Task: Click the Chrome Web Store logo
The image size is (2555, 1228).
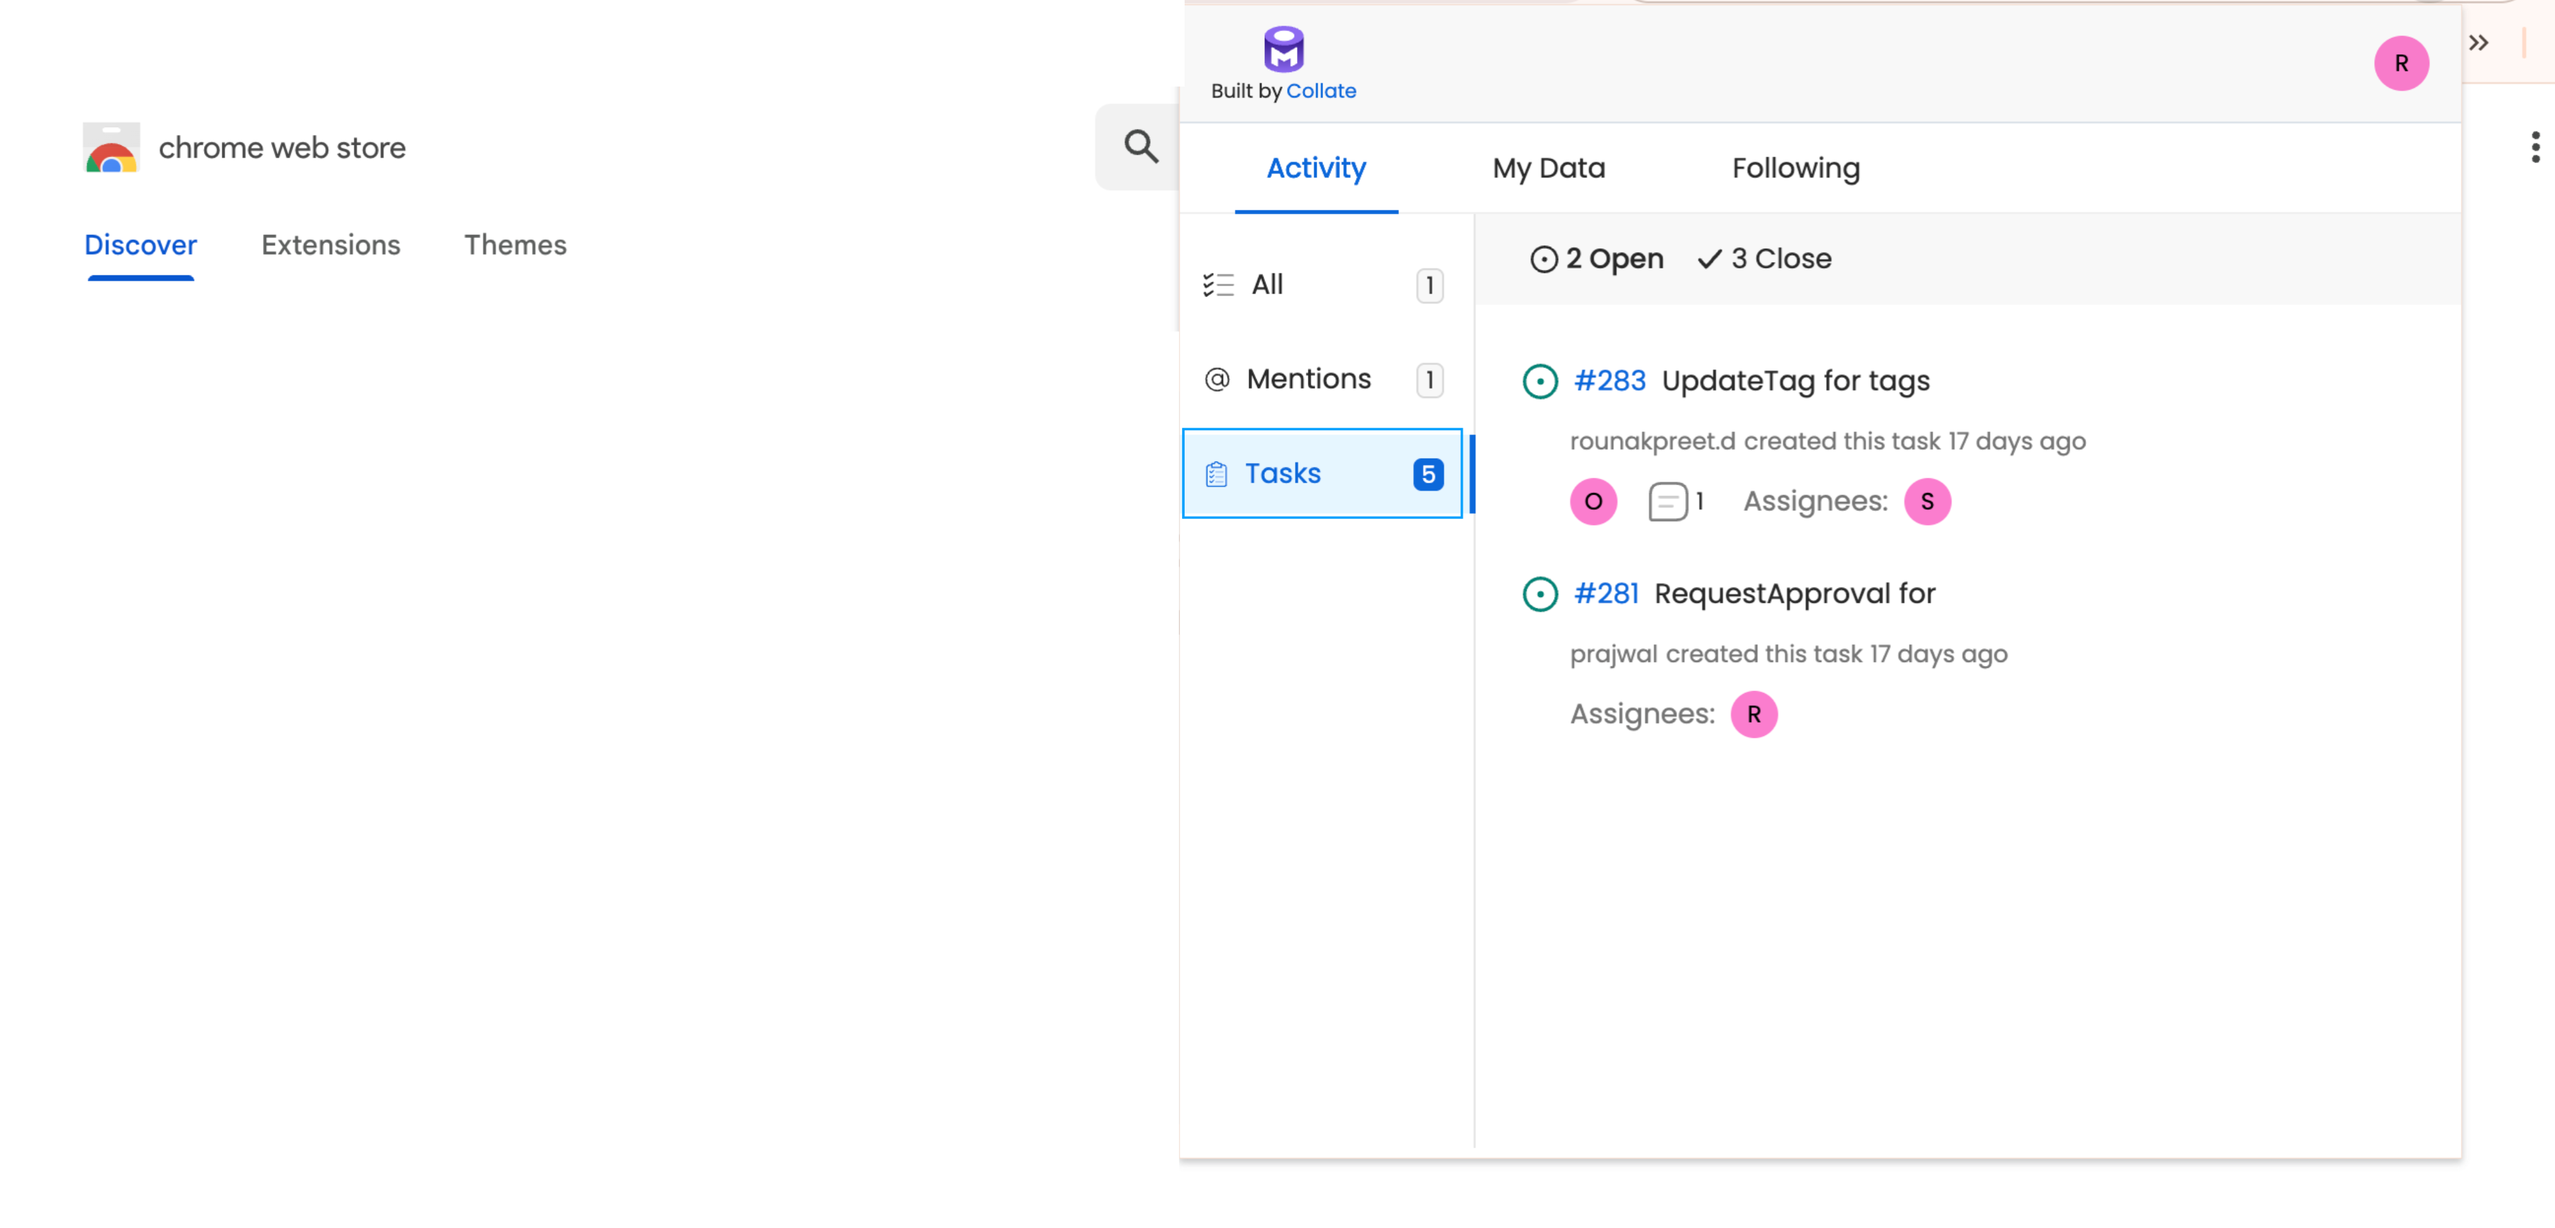Action: (x=111, y=147)
